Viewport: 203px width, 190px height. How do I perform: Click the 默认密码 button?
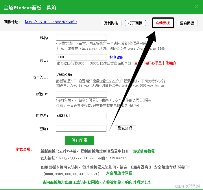(125, 128)
